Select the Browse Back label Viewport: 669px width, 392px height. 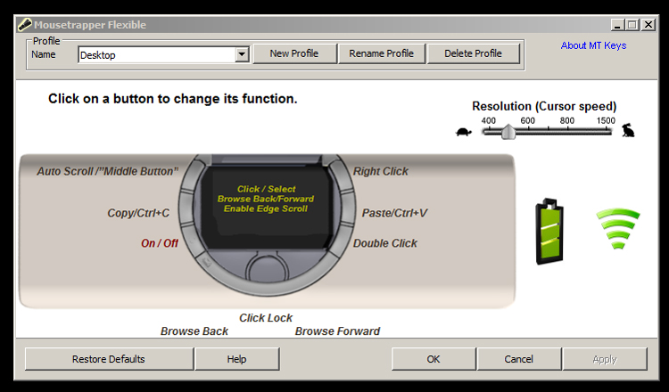tap(194, 331)
